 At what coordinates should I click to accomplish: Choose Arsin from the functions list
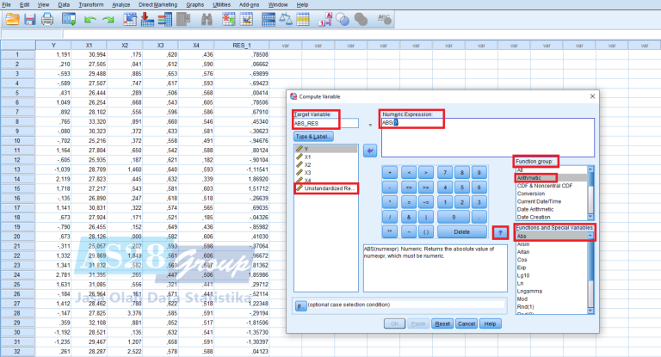(523, 243)
